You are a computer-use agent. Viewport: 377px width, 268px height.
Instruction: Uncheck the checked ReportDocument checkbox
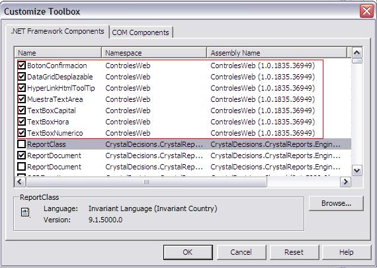22,156
